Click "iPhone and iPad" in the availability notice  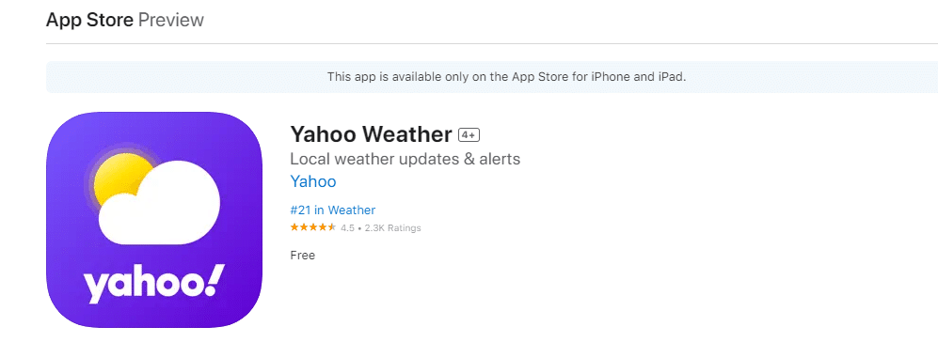(x=638, y=76)
